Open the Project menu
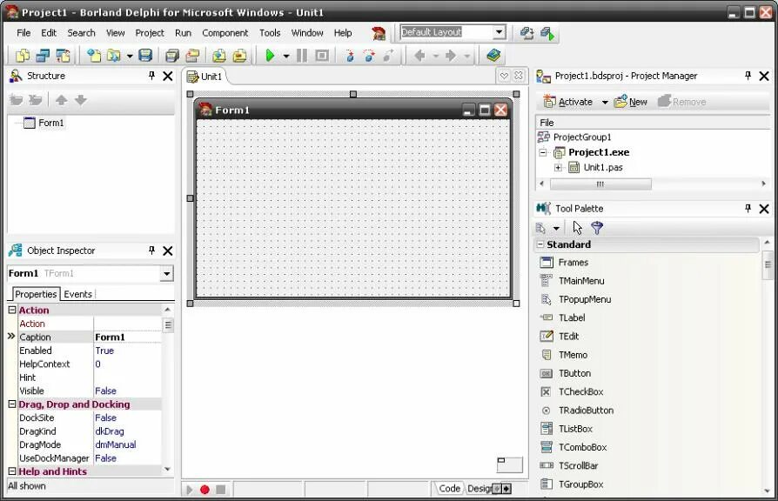The width and height of the screenshot is (778, 501). click(x=150, y=33)
